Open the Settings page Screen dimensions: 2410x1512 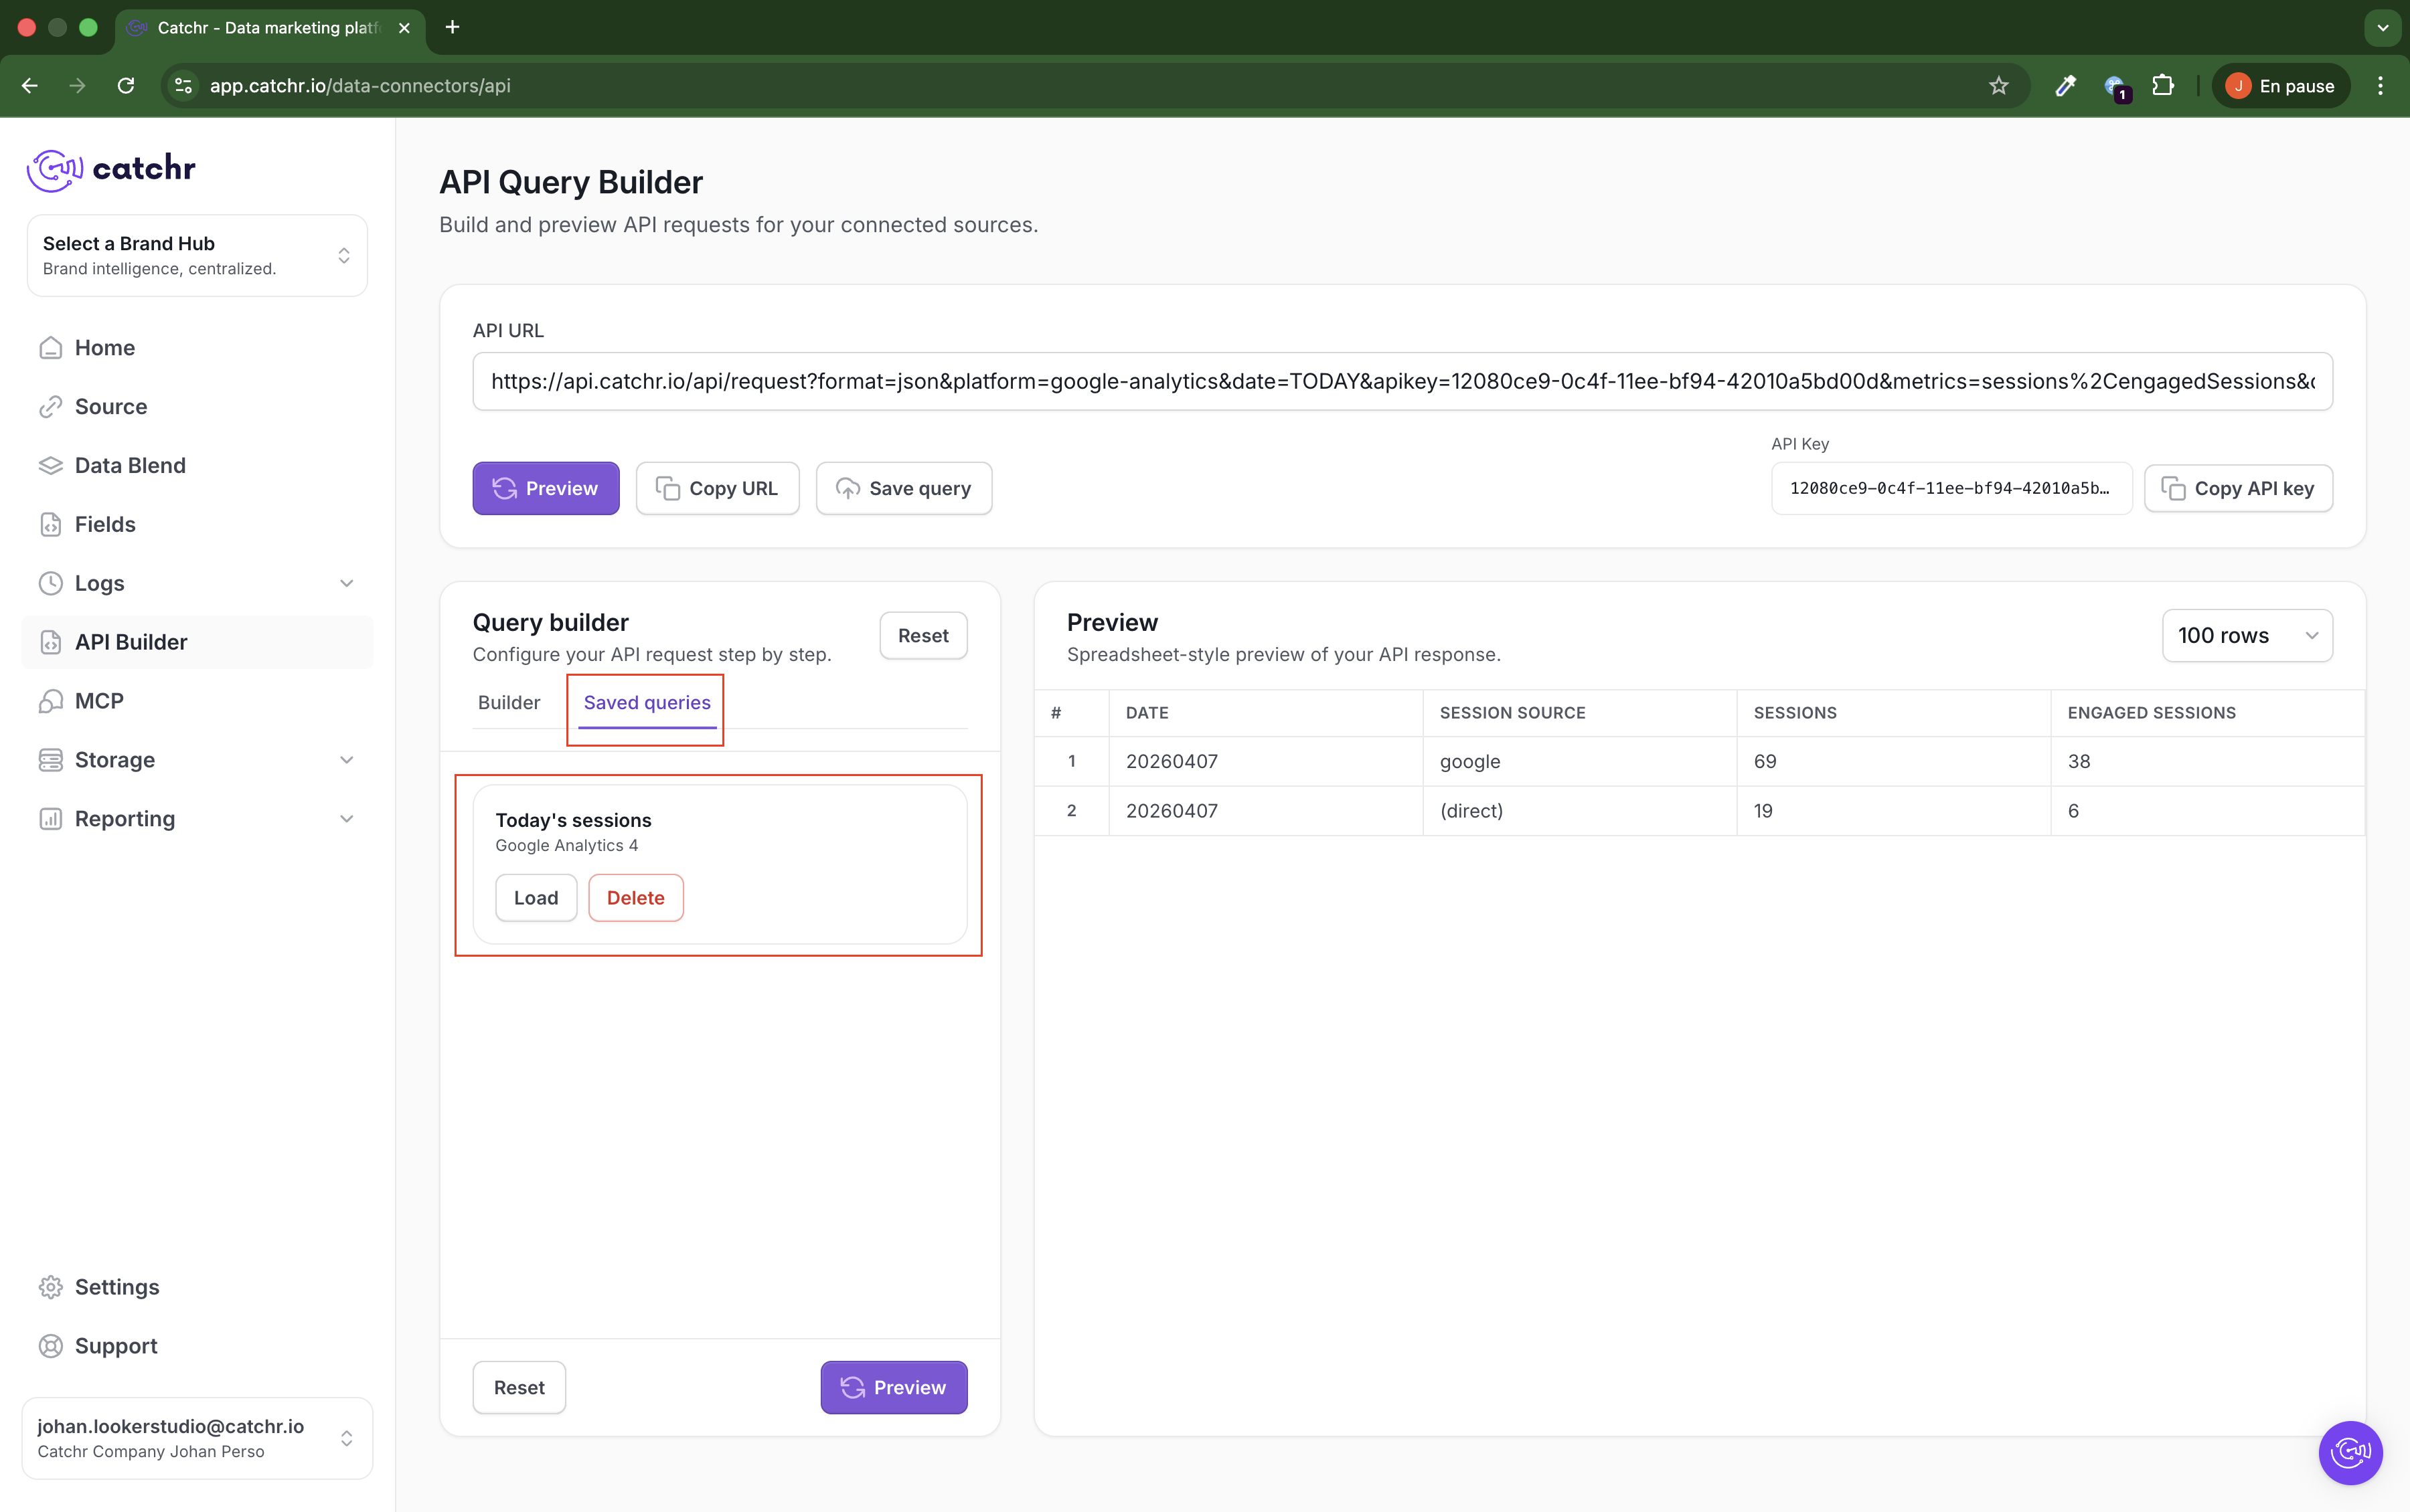pyautogui.click(x=116, y=1287)
